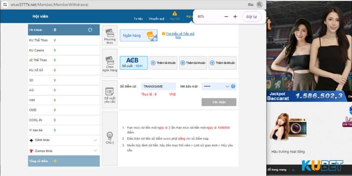This screenshot has width=352, height=176.
Task: Select the AG wallet row
Action: pos(64,90)
